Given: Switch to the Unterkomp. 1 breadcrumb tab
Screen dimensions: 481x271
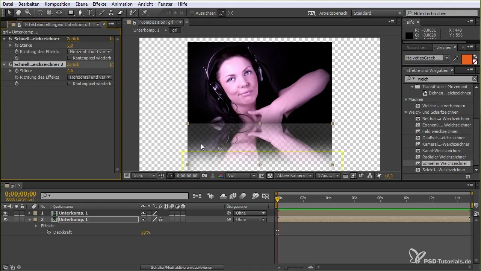Looking at the screenshot, I should (146, 30).
